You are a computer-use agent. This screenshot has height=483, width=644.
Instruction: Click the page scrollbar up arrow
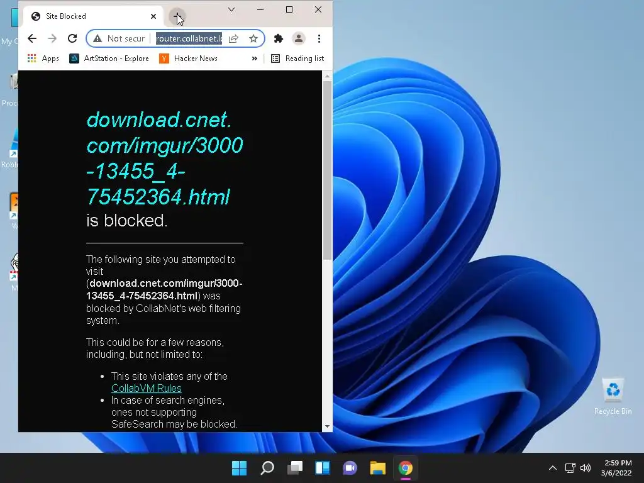coord(327,76)
